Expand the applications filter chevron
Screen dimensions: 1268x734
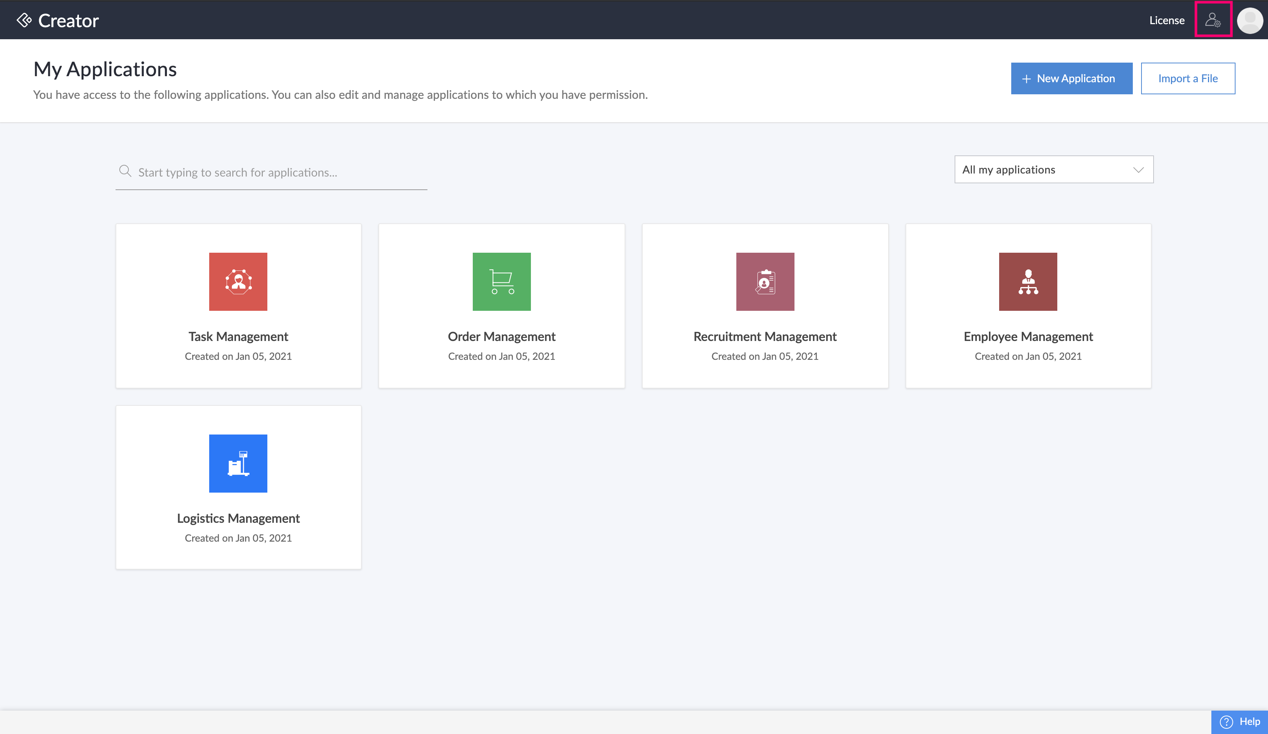(1138, 170)
